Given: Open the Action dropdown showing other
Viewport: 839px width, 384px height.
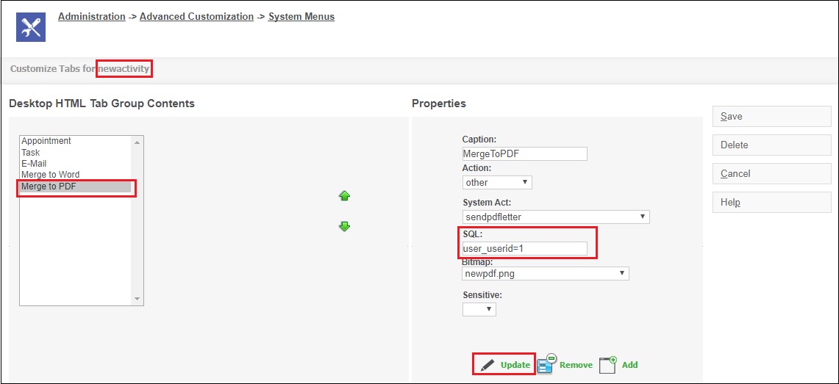Looking at the screenshot, I should 497,183.
